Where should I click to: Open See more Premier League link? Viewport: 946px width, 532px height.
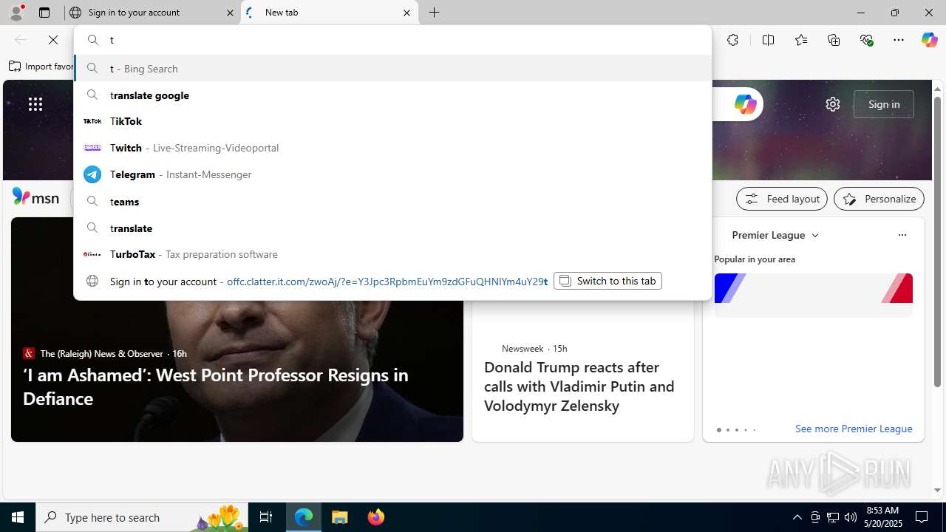click(854, 429)
